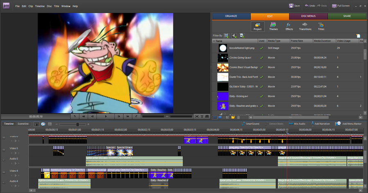Click the project panel horizontal scrollbar

click(290, 118)
